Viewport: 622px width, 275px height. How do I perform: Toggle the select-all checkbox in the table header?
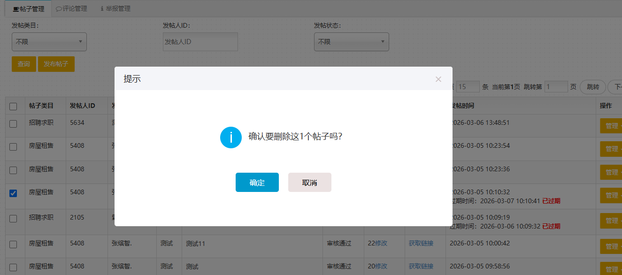(x=13, y=107)
